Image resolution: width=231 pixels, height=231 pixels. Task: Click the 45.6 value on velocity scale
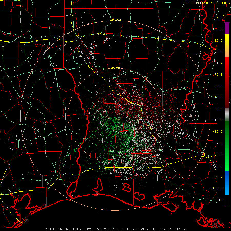click(x=218, y=74)
